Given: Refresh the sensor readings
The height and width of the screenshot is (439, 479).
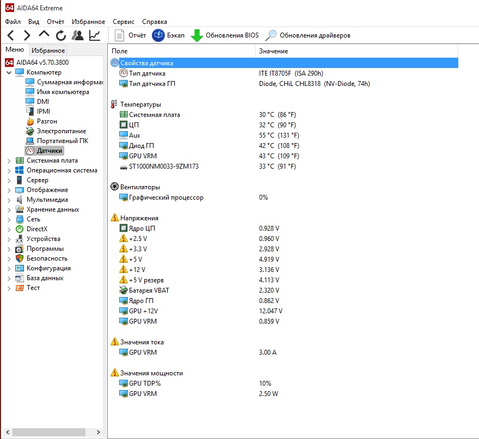Looking at the screenshot, I should pos(61,35).
